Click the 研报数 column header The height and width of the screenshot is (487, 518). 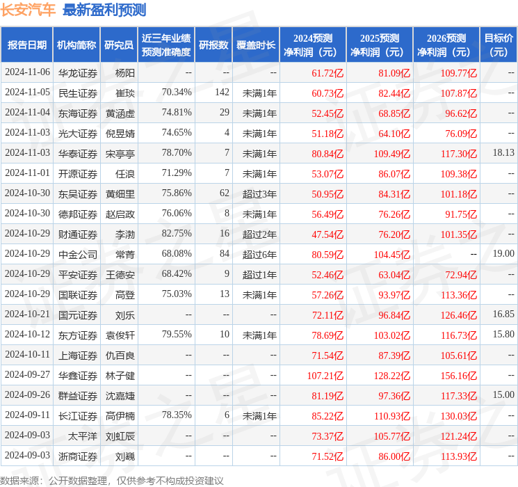[x=213, y=45]
